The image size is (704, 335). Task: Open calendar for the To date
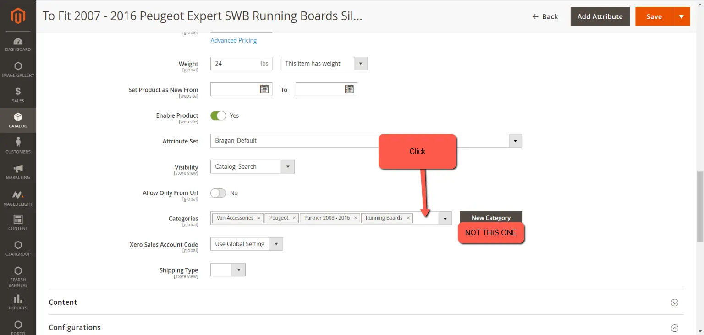tap(349, 89)
